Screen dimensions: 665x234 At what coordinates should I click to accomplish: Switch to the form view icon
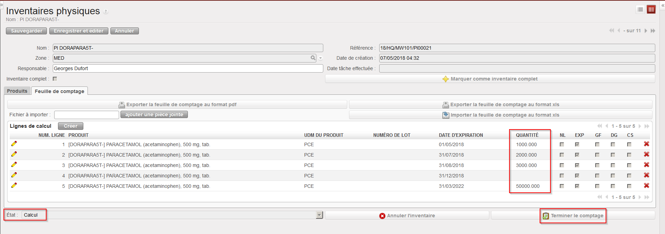pos(651,10)
